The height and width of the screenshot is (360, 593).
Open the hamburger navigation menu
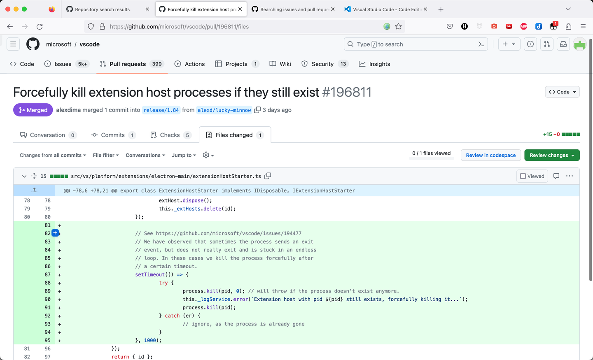[x=13, y=44]
